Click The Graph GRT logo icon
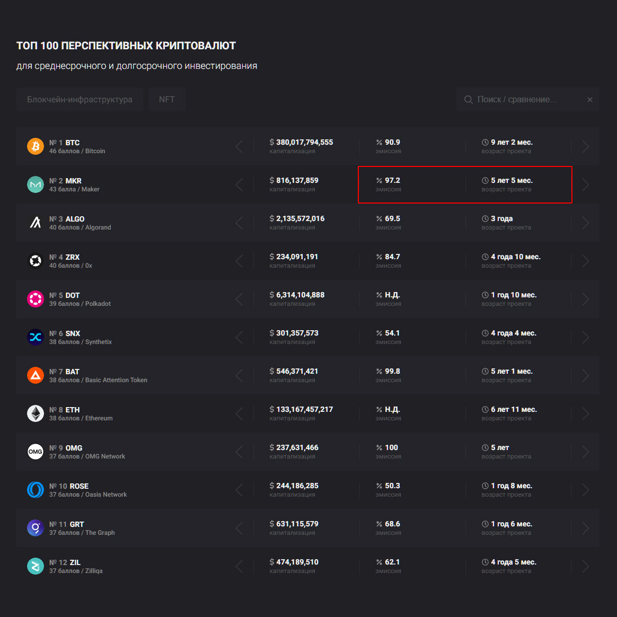Viewport: 617px width, 617px height. (36, 528)
